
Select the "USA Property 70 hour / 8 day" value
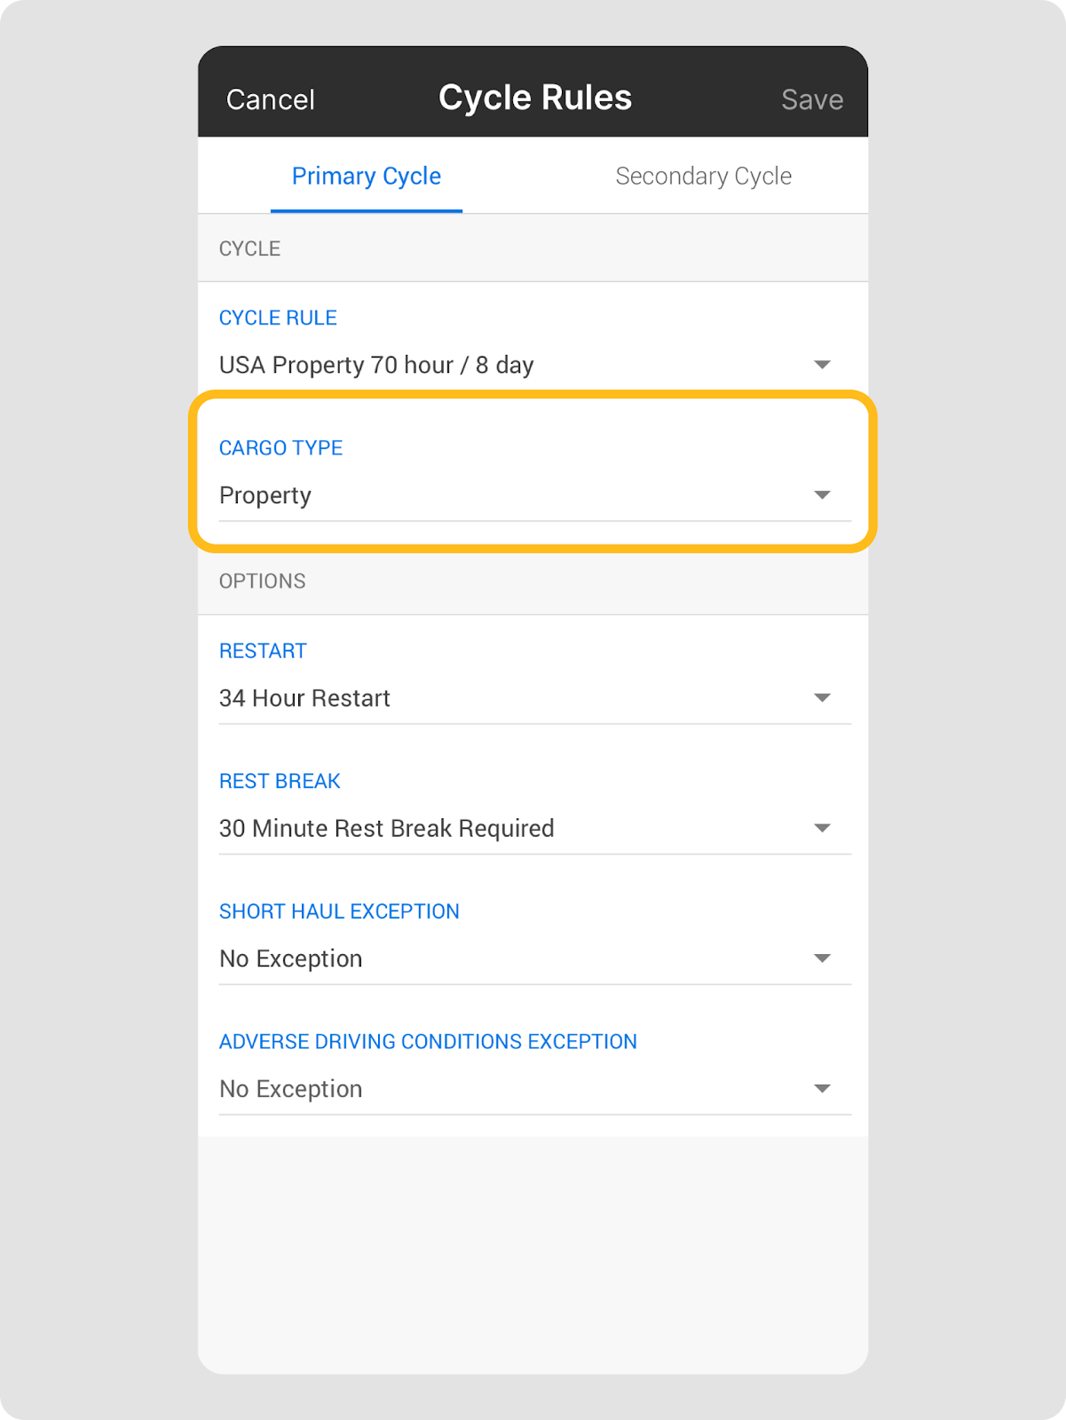click(376, 365)
